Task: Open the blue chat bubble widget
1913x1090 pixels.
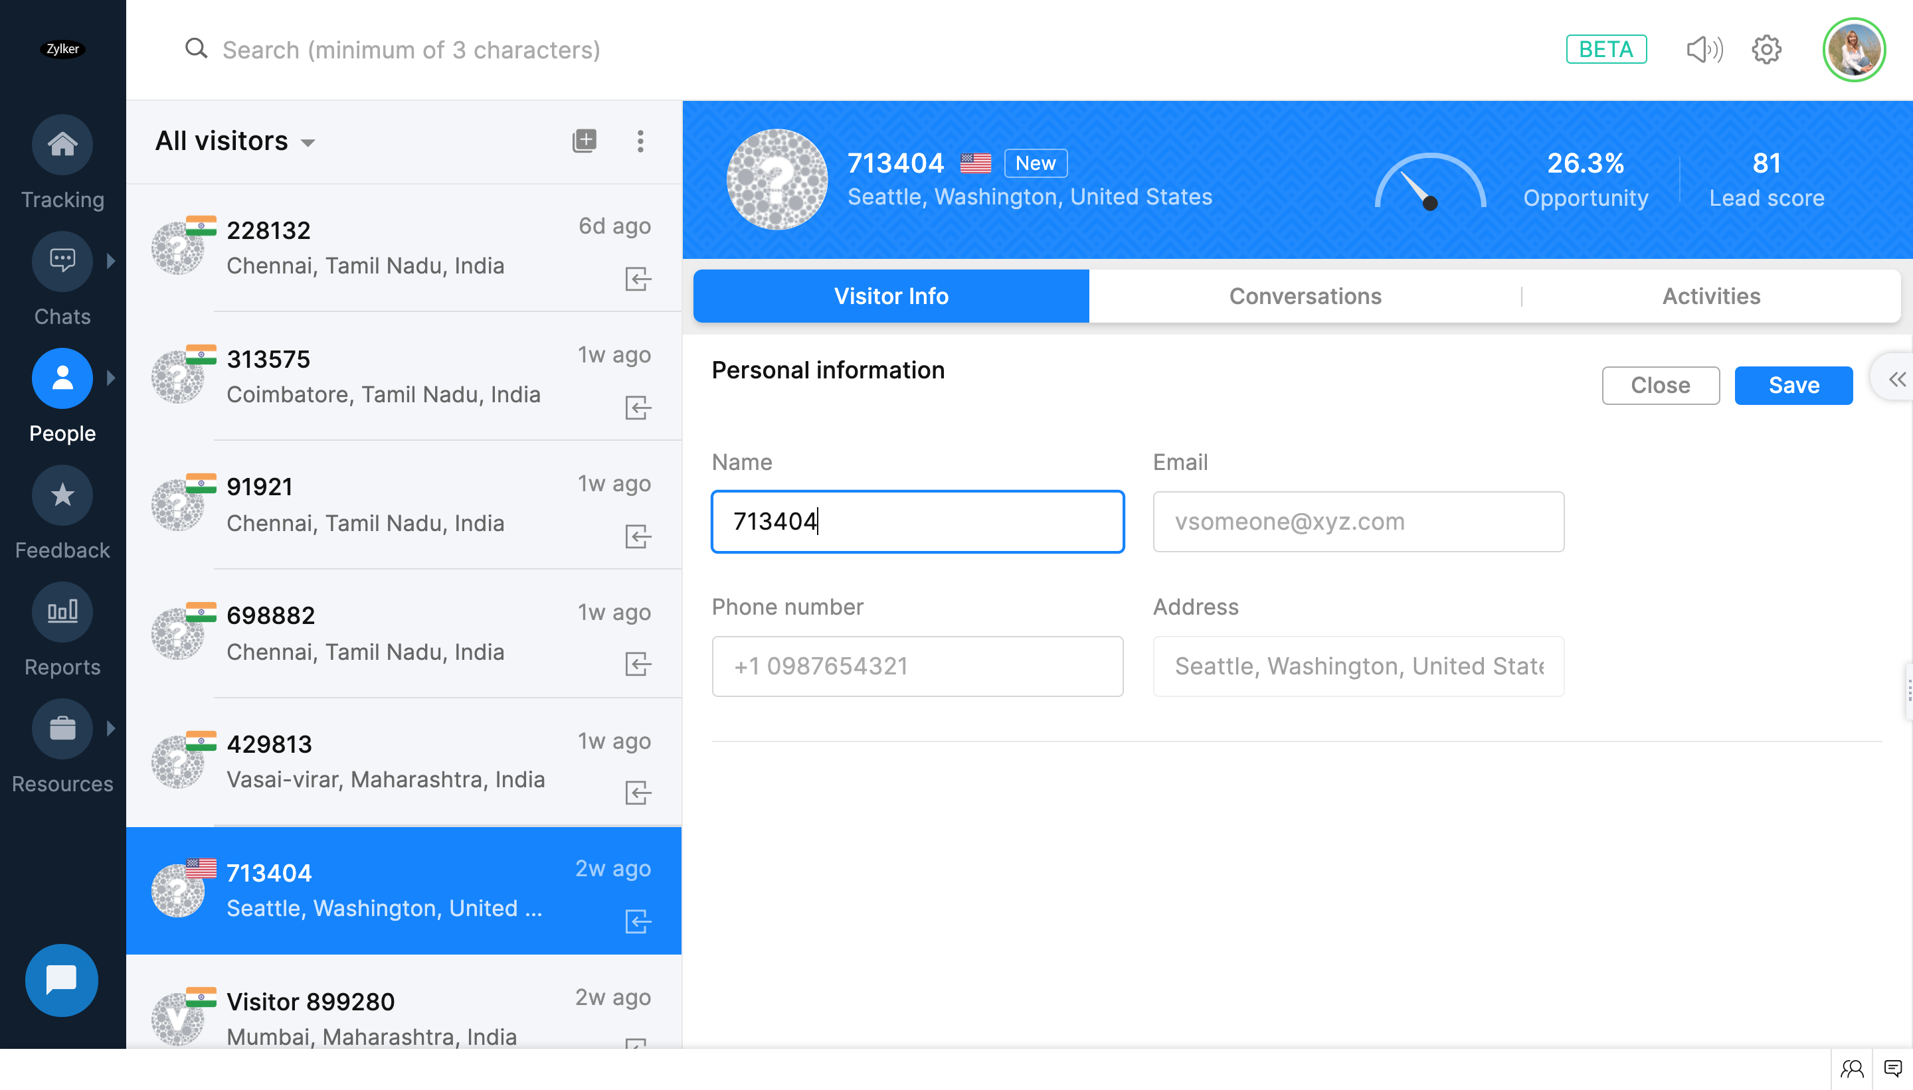Action: pyautogui.click(x=61, y=980)
